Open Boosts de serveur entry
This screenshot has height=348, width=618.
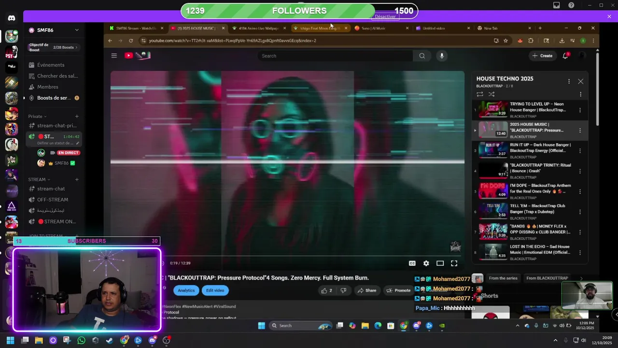(x=53, y=98)
